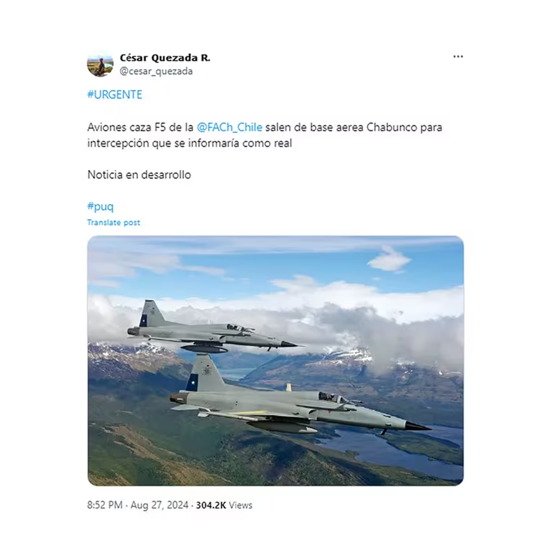The height and width of the screenshot is (554, 554).
Task: Open the three-dot more options menu
Action: coord(458,57)
